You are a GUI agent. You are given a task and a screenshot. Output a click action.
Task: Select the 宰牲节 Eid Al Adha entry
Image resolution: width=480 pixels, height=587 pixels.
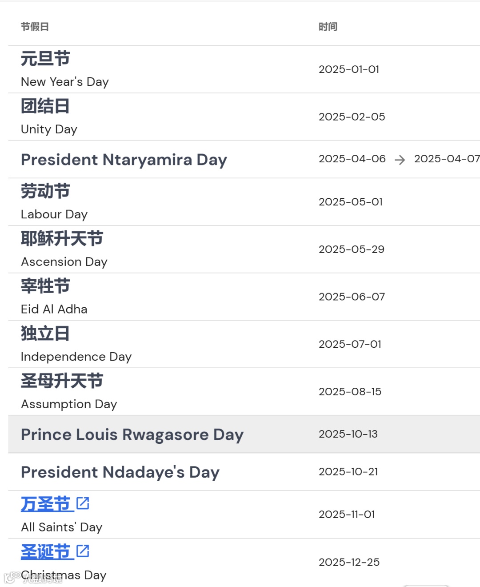pyautogui.click(x=54, y=297)
